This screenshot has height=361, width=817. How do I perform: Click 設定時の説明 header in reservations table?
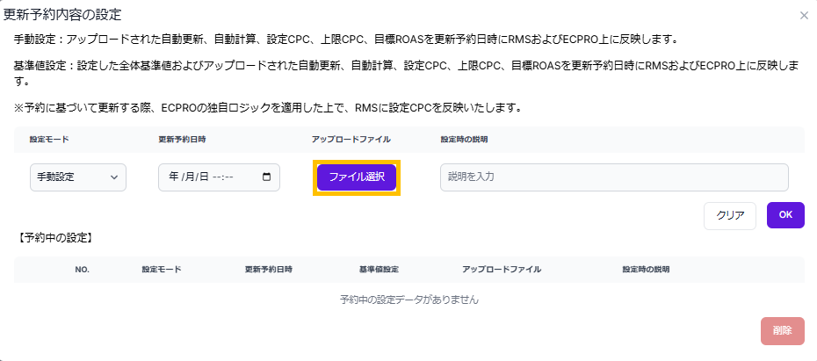point(646,270)
